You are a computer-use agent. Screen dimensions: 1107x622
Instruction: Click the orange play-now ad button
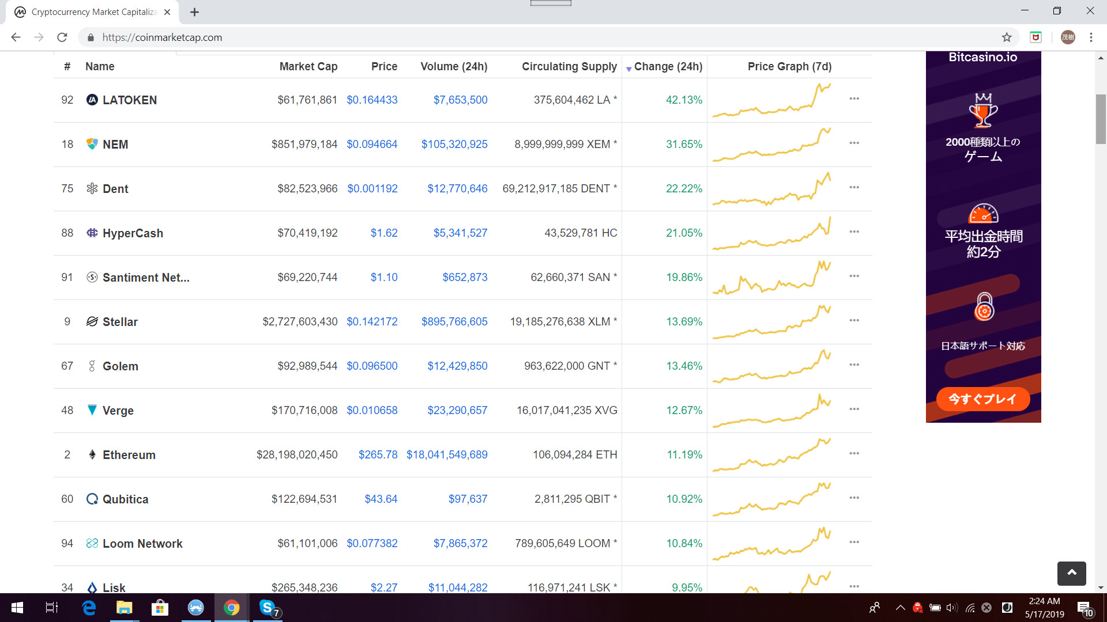pos(983,399)
